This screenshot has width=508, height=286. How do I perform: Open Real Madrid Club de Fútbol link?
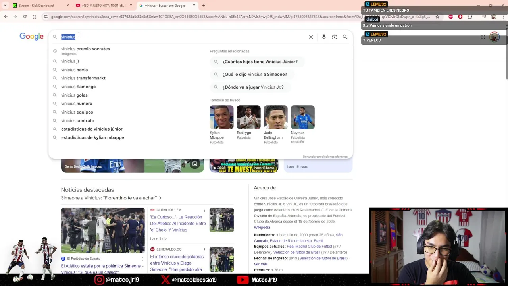309,246
